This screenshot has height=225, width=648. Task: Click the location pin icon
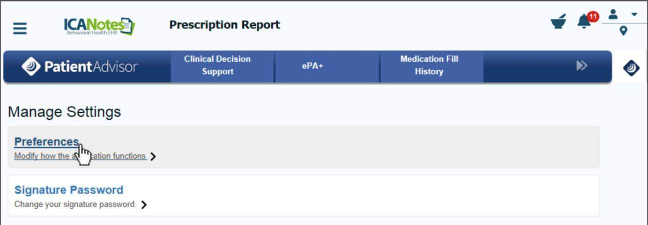623,31
